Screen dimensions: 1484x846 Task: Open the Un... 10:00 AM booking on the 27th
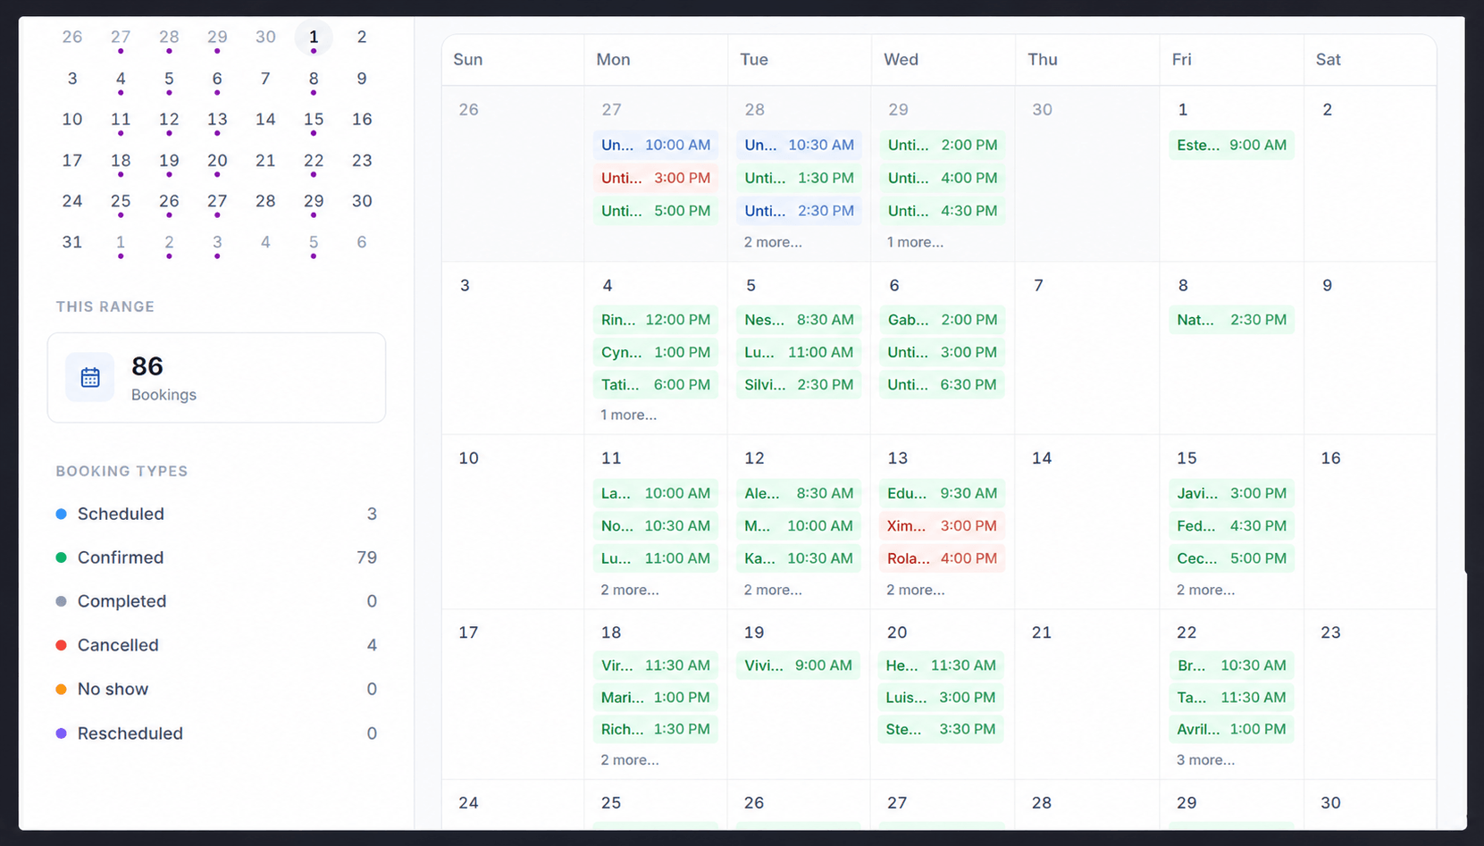656,145
